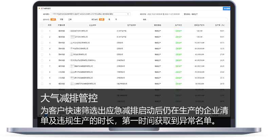Click the 违规生产时长 column header
268x139 pixels.
click(199, 25)
